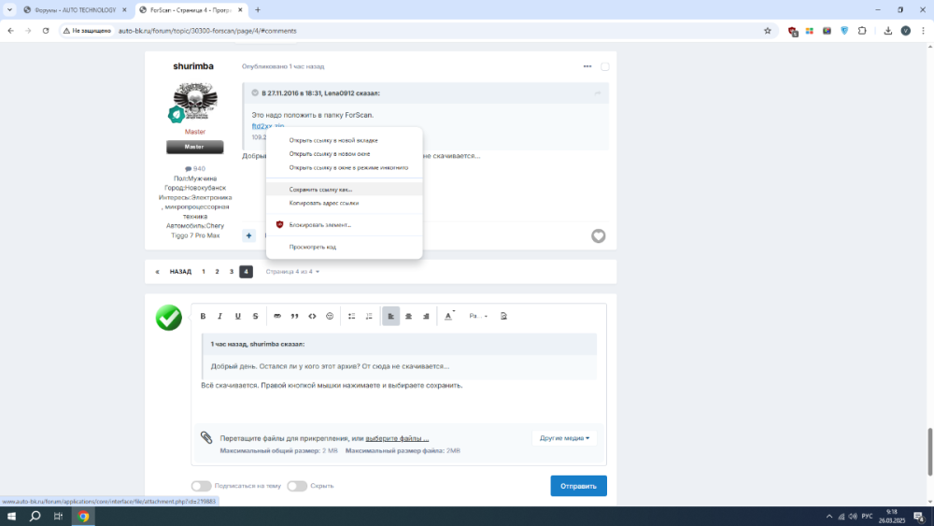Click the page vertical scrollbar thumb
934x526 pixels.
tap(930, 453)
